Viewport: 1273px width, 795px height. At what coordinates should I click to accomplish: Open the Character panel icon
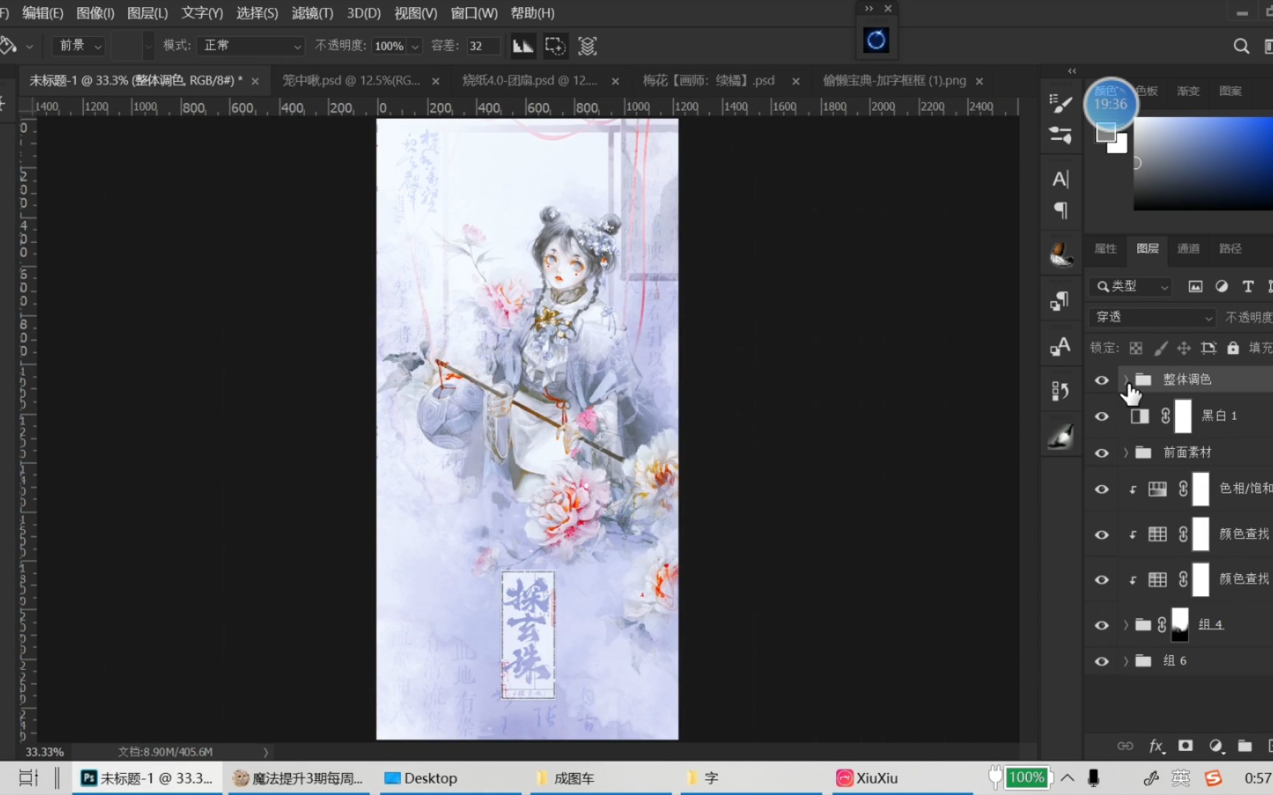(x=1060, y=179)
